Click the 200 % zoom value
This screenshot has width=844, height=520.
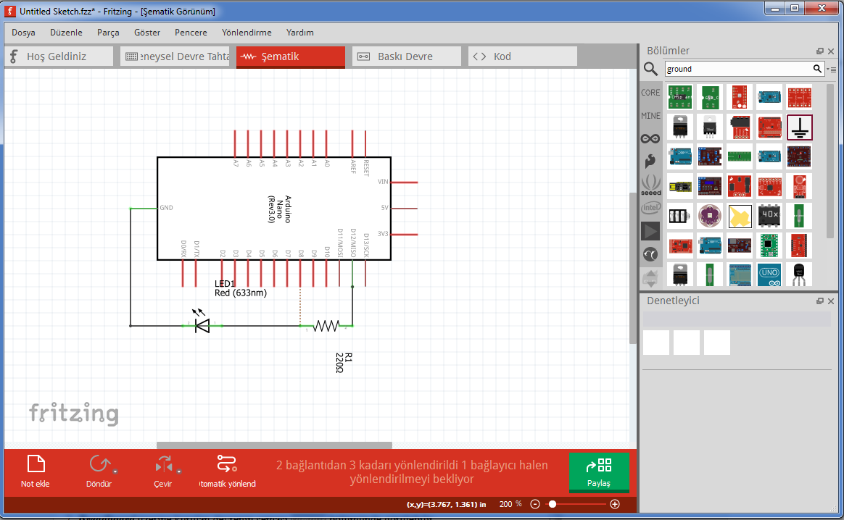click(510, 504)
